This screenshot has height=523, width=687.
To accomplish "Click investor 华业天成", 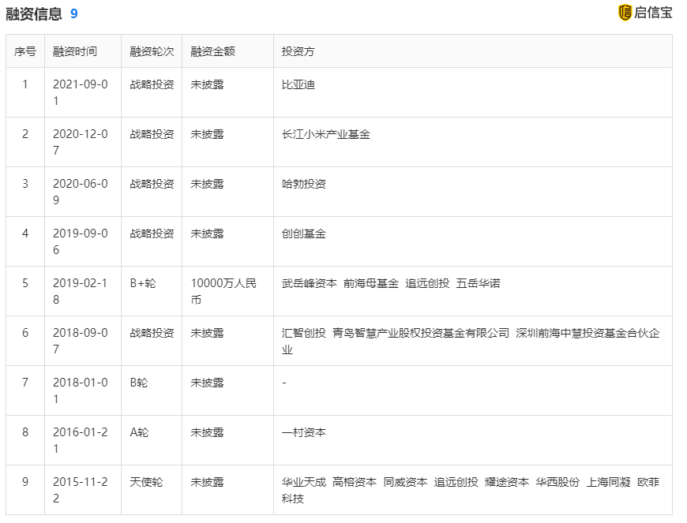I will (x=304, y=482).
